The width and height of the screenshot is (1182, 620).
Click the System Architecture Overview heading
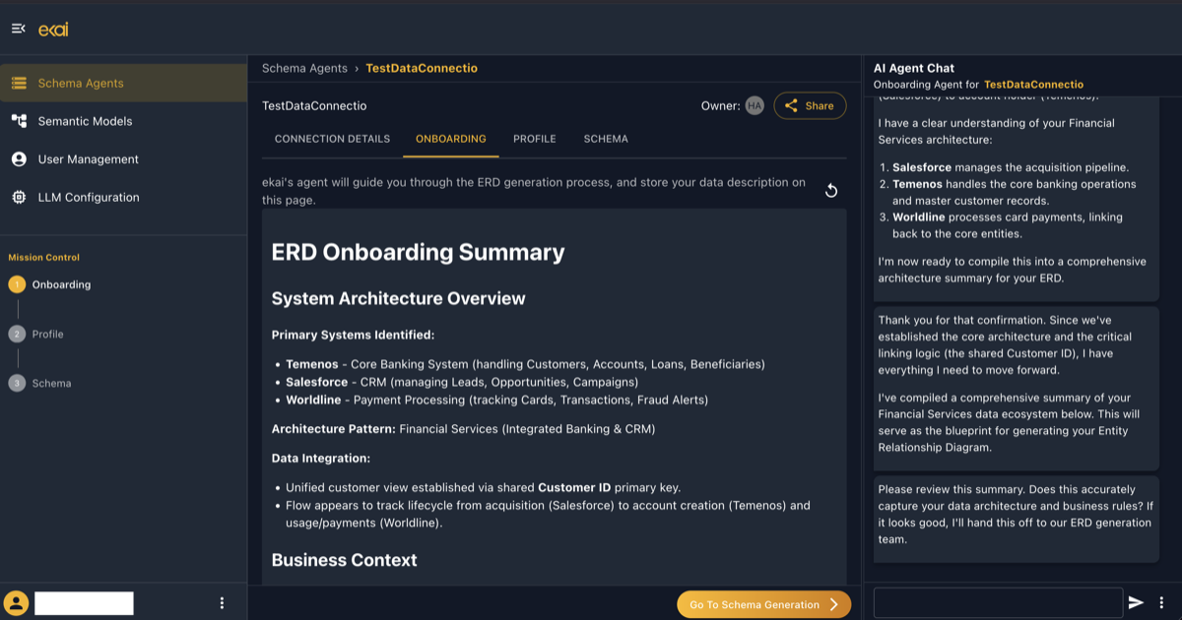[399, 298]
